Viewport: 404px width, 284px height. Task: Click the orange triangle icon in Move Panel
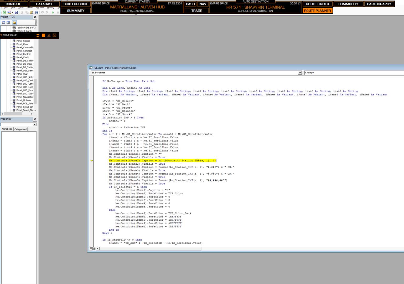[49, 35]
